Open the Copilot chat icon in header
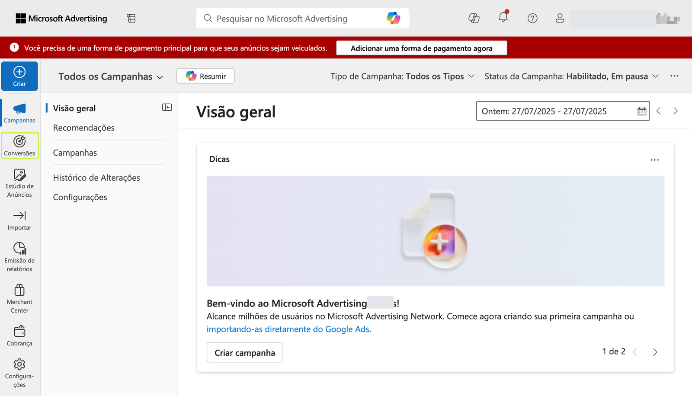 tap(474, 18)
